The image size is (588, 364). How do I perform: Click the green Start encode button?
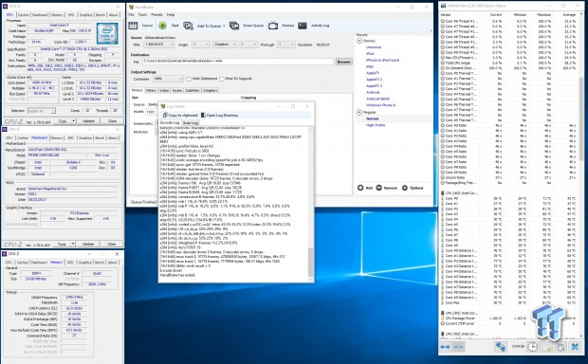point(163,26)
